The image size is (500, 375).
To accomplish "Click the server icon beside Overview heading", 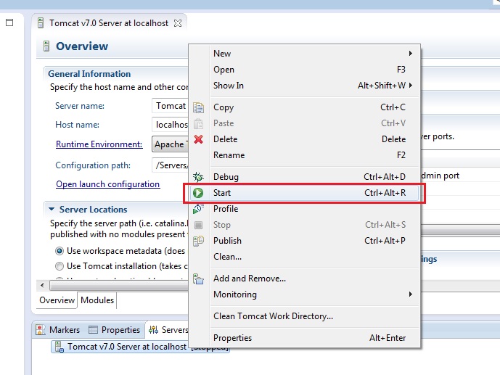I will tap(46, 46).
